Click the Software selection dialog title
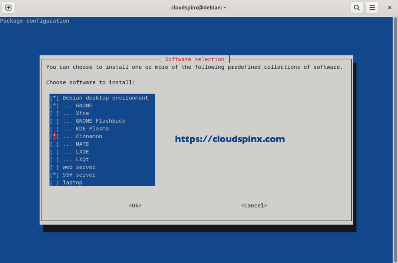The width and height of the screenshot is (398, 263). coord(194,59)
